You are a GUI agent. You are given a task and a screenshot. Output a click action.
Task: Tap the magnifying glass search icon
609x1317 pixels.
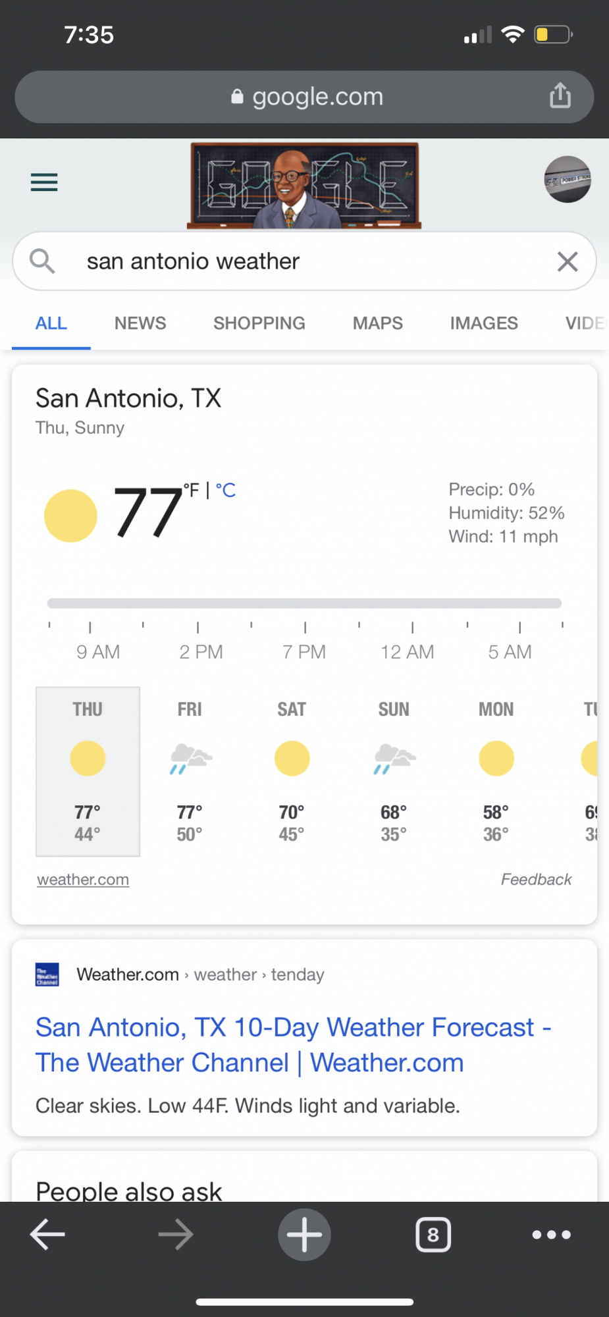click(x=42, y=261)
